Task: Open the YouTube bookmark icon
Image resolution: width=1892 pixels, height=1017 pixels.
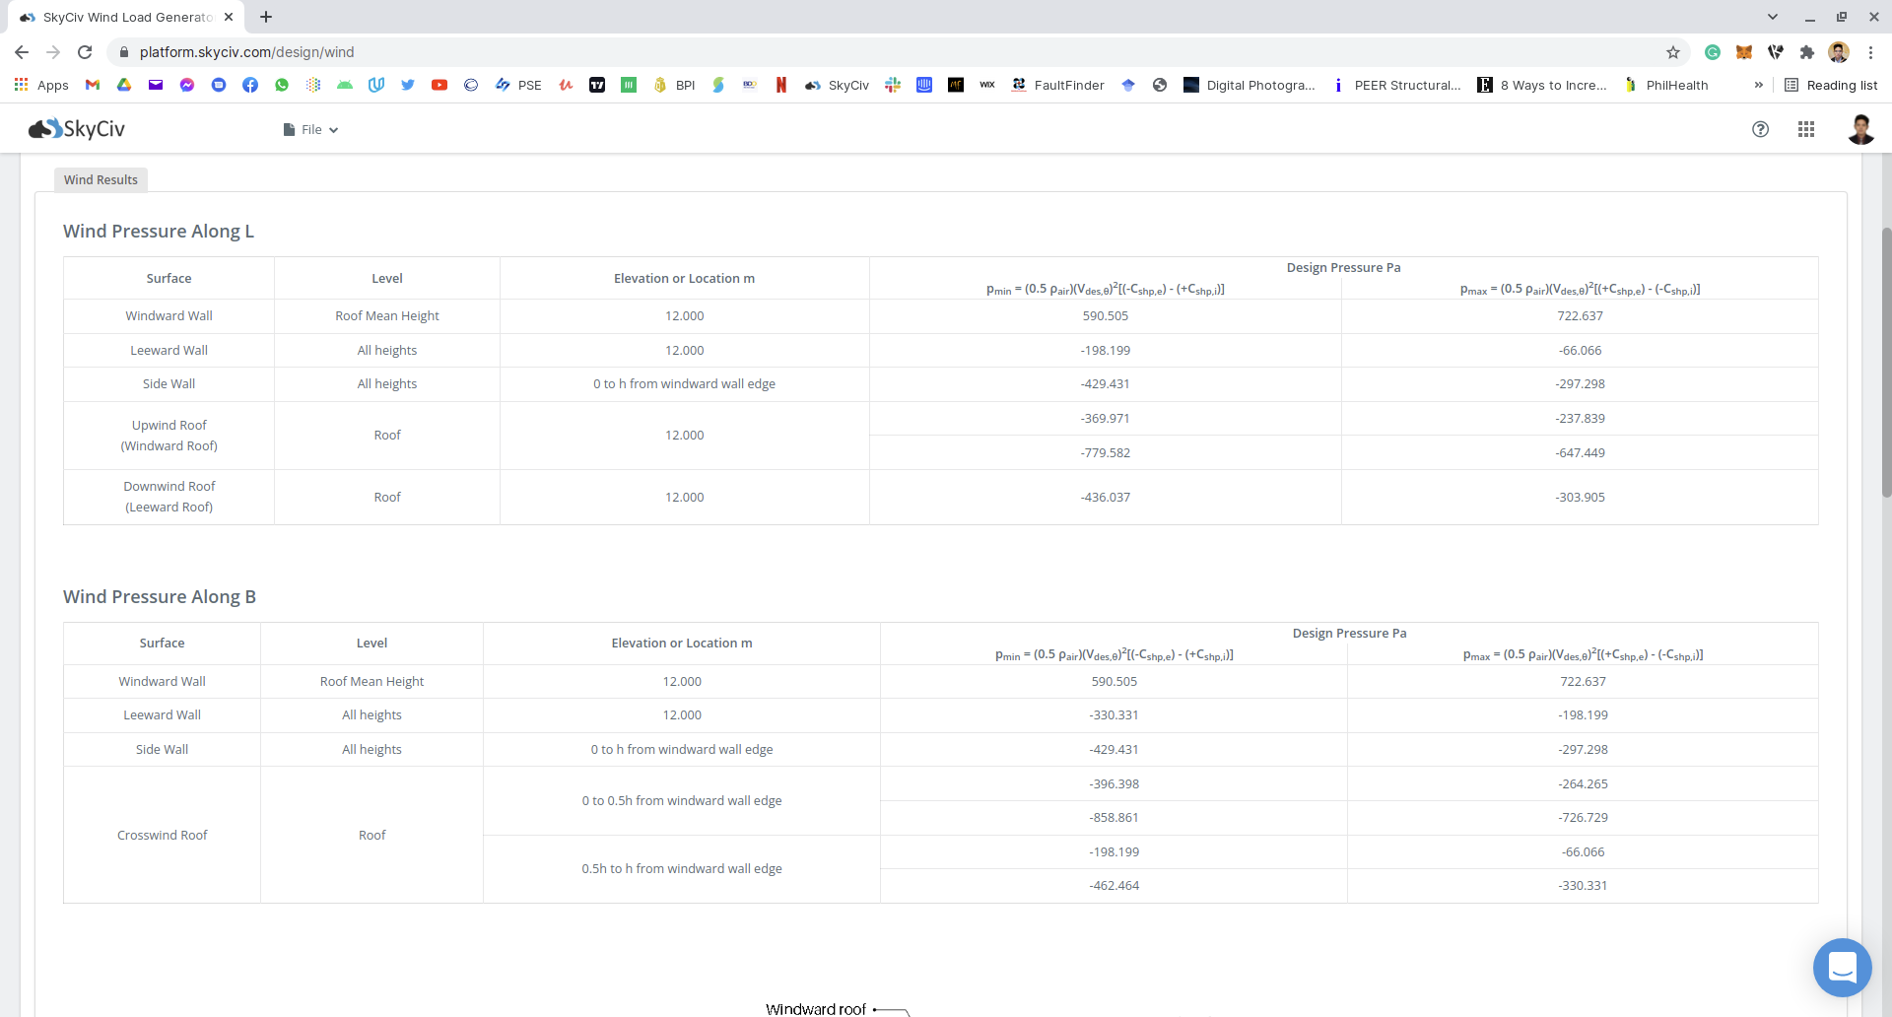Action: click(x=439, y=86)
